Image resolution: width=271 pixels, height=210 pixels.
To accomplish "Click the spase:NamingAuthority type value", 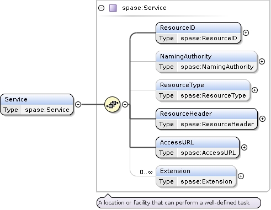I will click(217, 67).
